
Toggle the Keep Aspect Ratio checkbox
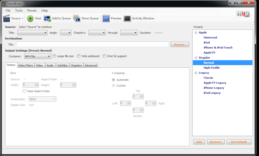24,91
